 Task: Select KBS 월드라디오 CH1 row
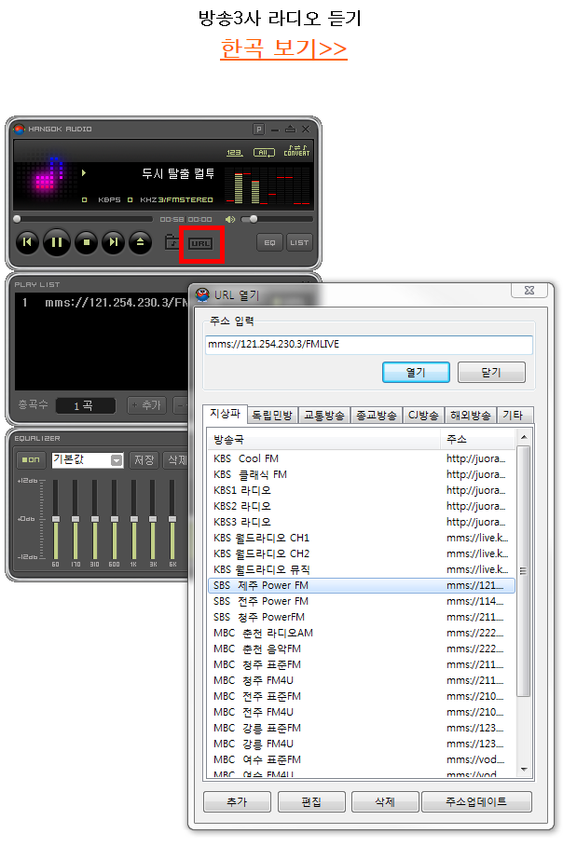(362, 538)
